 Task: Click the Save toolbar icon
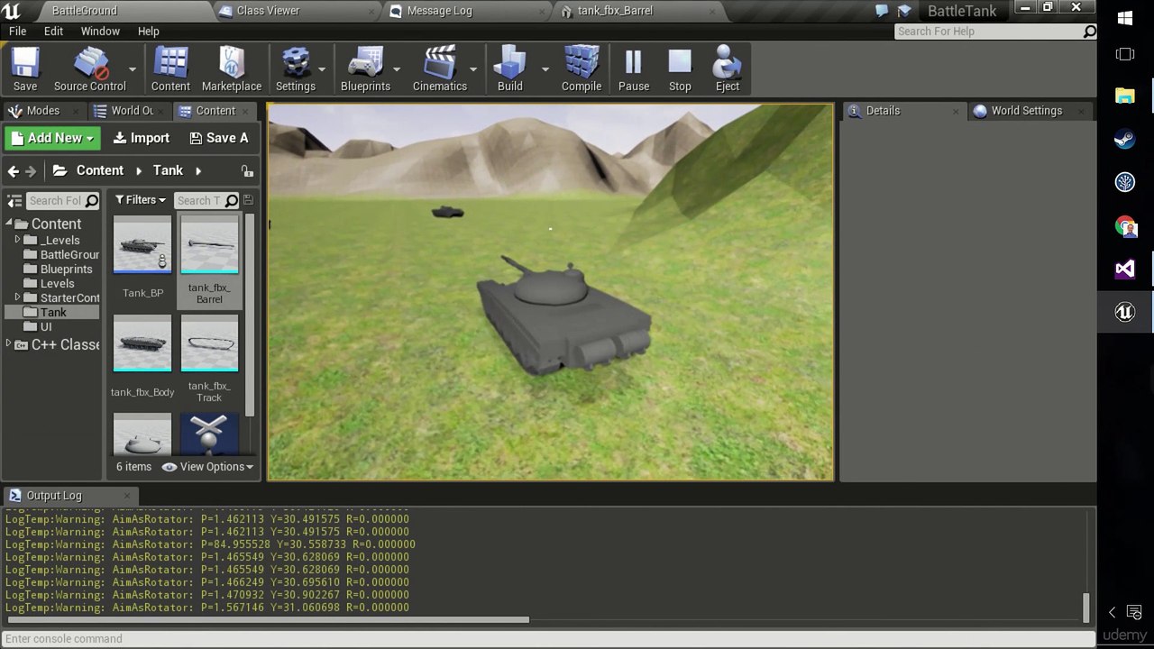25,69
